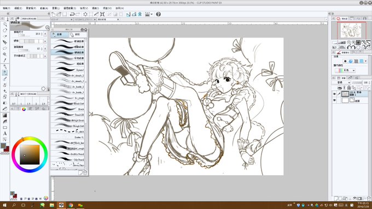The height and width of the screenshot is (209, 372).
Task: Select the Brush Soft brush
Action: [x=68, y=103]
